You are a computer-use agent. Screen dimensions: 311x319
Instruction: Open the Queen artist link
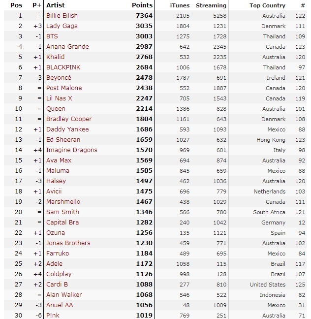click(56, 109)
